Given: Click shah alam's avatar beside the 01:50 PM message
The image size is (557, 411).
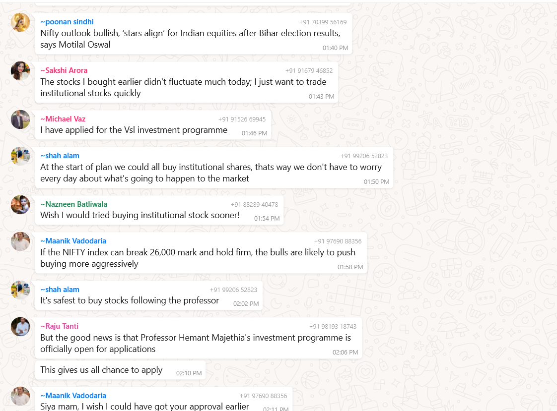Looking at the screenshot, I should pyautogui.click(x=20, y=156).
